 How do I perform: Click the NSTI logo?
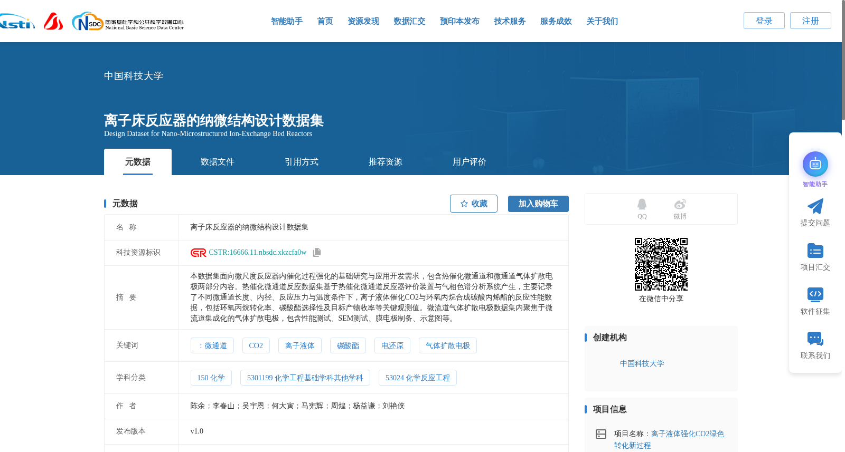point(17,22)
